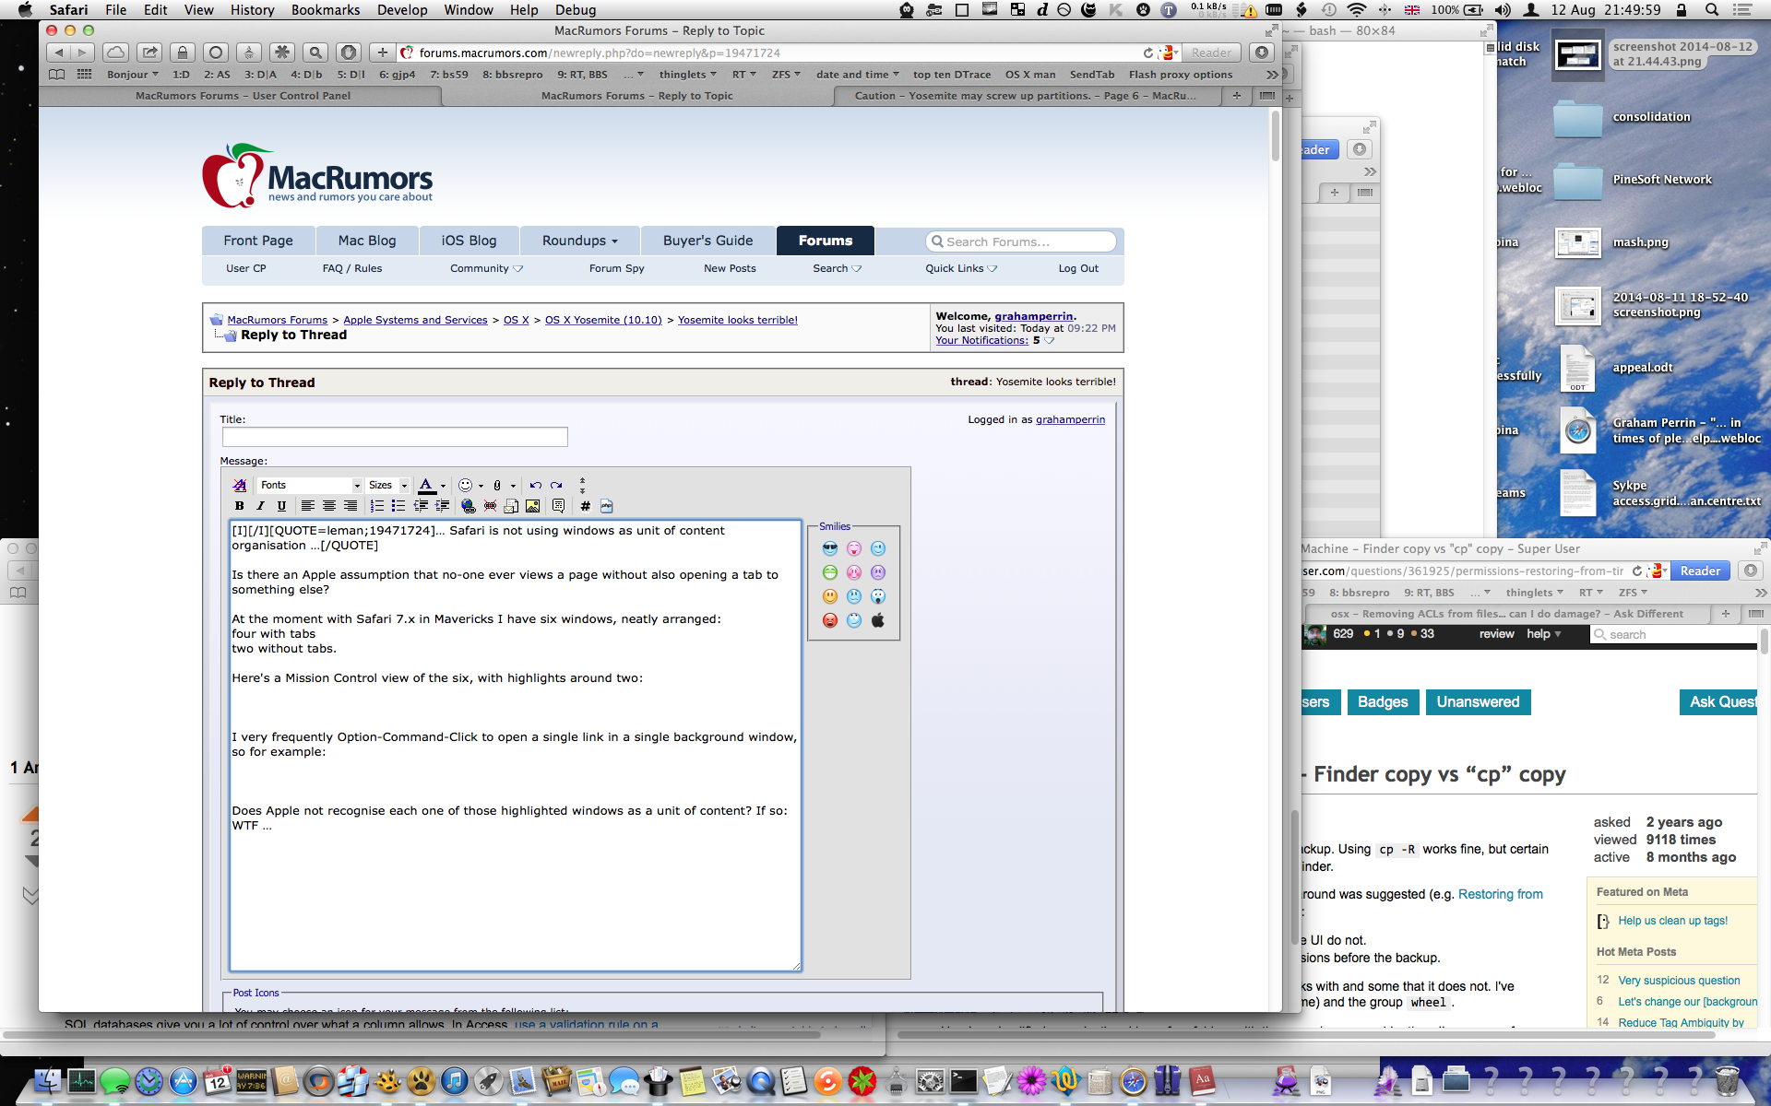
Task: Toggle italic formatting in message editor
Action: 260,506
